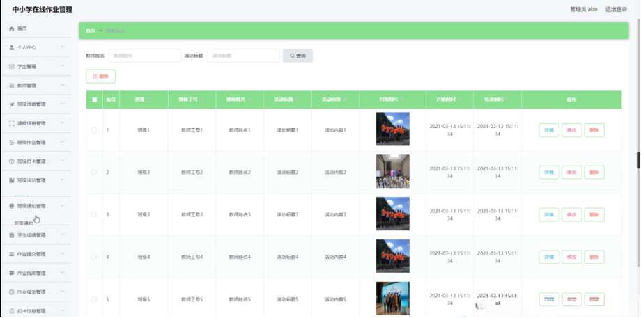The height and width of the screenshot is (318, 641).
Task: Click the globe icon beside 作业催交管理
Action: (11, 292)
